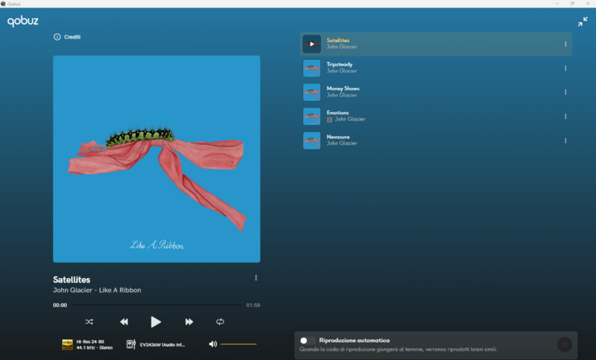Play Satellites via its queue thumbnail
The height and width of the screenshot is (360, 596).
(311, 44)
